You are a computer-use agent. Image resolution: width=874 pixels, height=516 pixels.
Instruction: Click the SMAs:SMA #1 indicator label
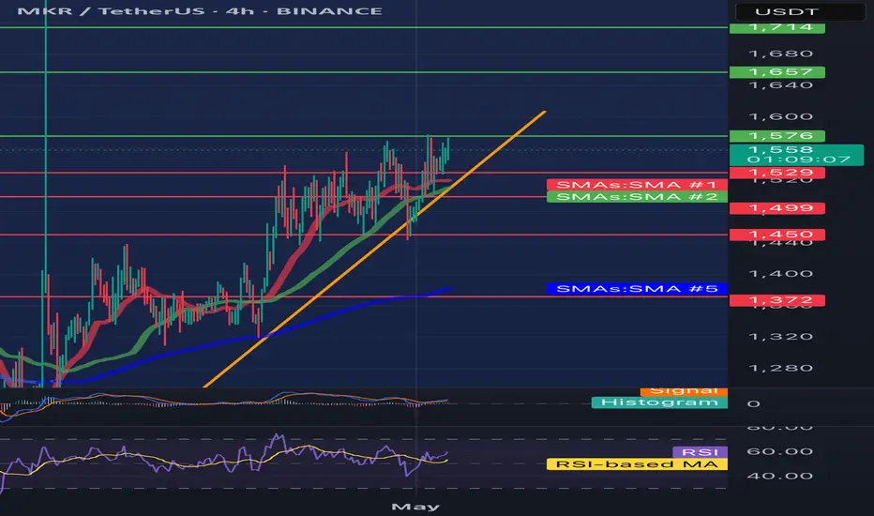click(637, 185)
